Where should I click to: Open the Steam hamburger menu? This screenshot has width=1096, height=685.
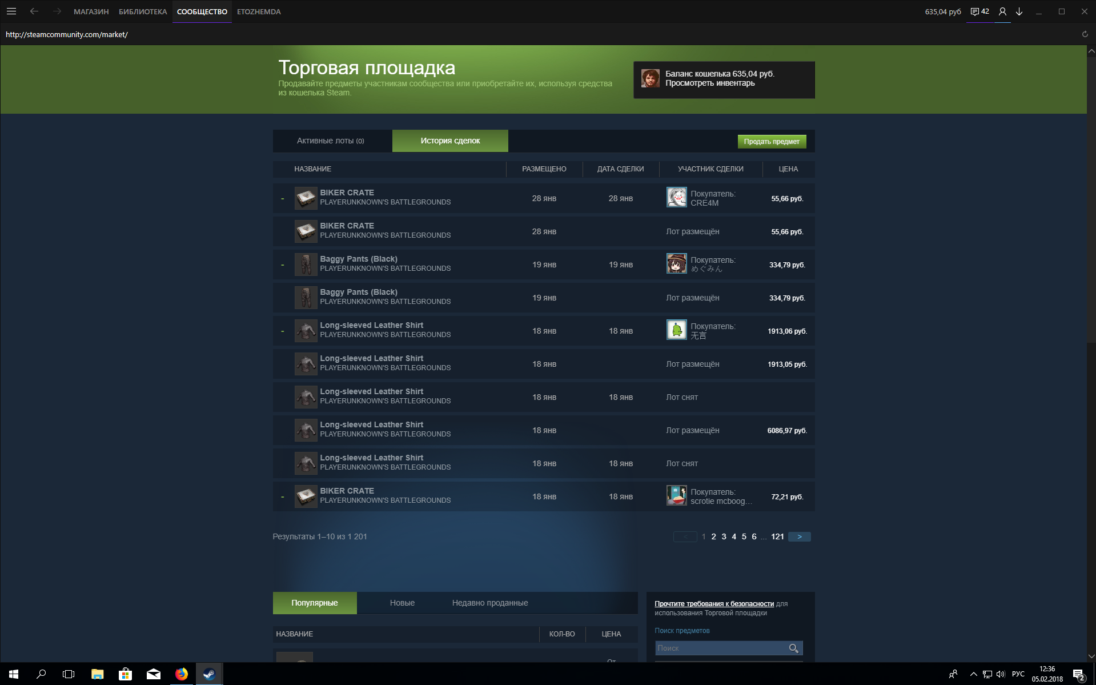click(11, 11)
